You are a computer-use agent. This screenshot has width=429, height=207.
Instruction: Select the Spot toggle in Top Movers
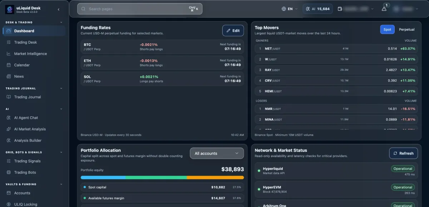(x=387, y=30)
